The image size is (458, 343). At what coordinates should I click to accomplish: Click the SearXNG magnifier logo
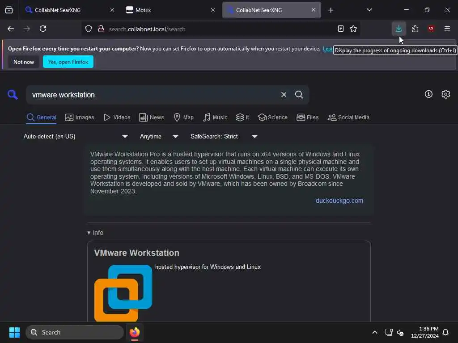[13, 95]
